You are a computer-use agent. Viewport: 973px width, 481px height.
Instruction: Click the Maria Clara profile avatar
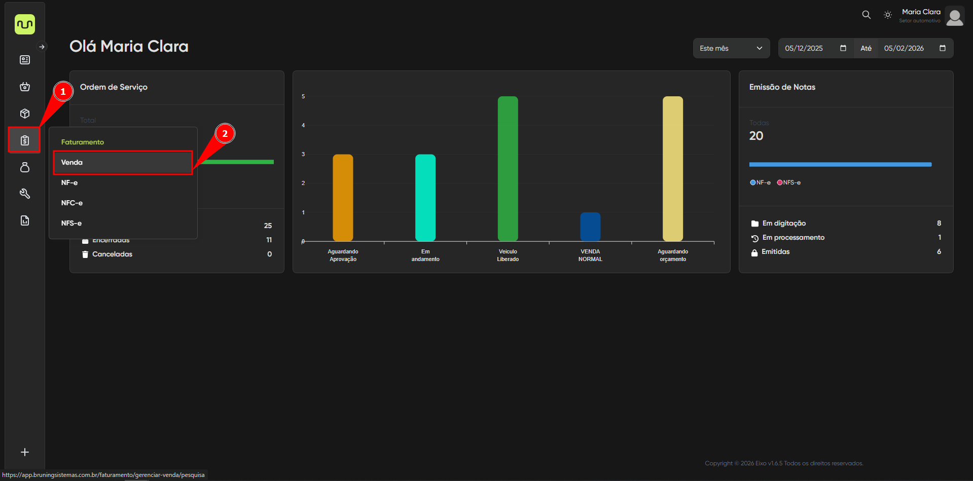tap(955, 16)
